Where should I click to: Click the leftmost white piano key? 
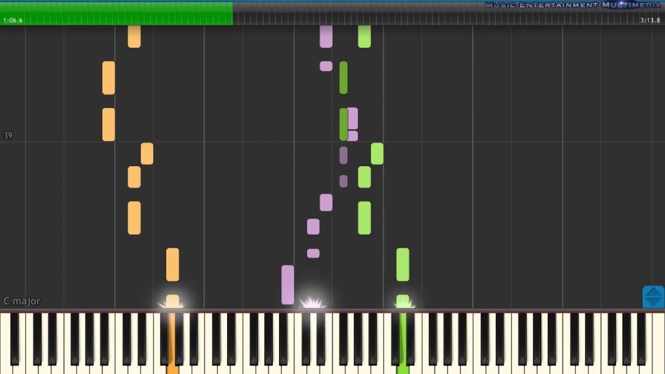point(5,343)
